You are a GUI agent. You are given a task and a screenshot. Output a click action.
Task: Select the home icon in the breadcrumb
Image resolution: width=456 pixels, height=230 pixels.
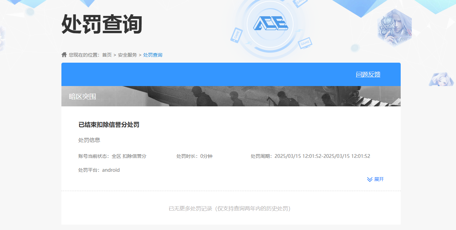tap(64, 54)
